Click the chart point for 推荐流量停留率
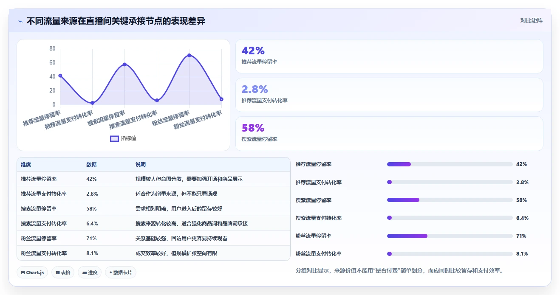Image resolution: width=560 pixels, height=295 pixels. [60, 76]
